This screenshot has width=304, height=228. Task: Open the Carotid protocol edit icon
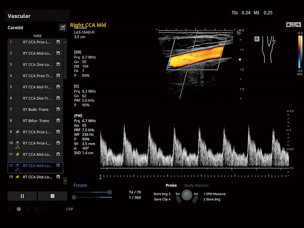pos(62,27)
